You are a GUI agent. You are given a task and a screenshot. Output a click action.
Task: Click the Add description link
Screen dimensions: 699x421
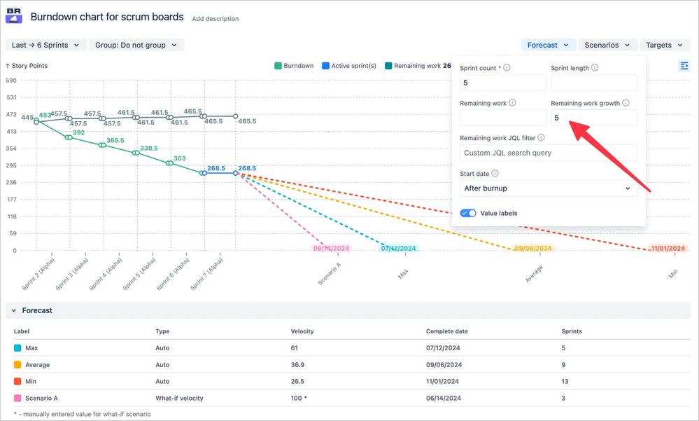(x=215, y=19)
